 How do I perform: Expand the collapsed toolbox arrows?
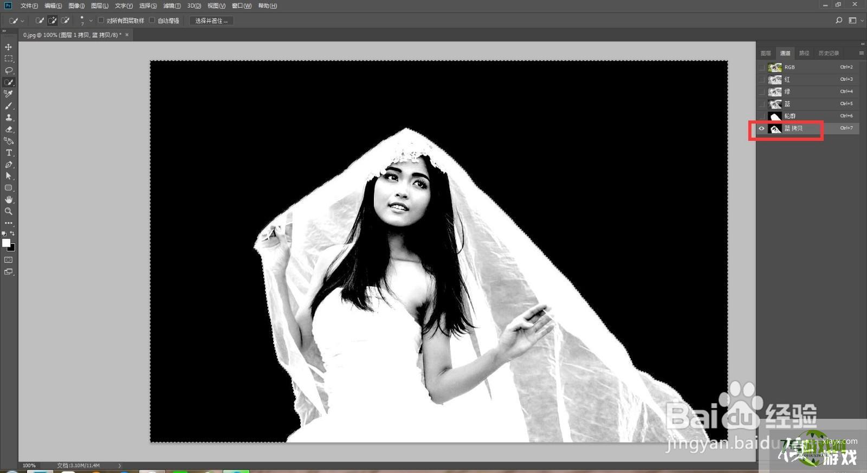click(4, 31)
